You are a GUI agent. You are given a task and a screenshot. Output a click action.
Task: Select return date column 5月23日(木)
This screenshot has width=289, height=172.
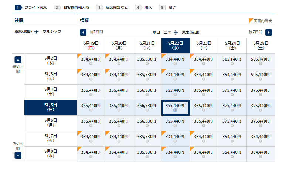[x=204, y=46]
